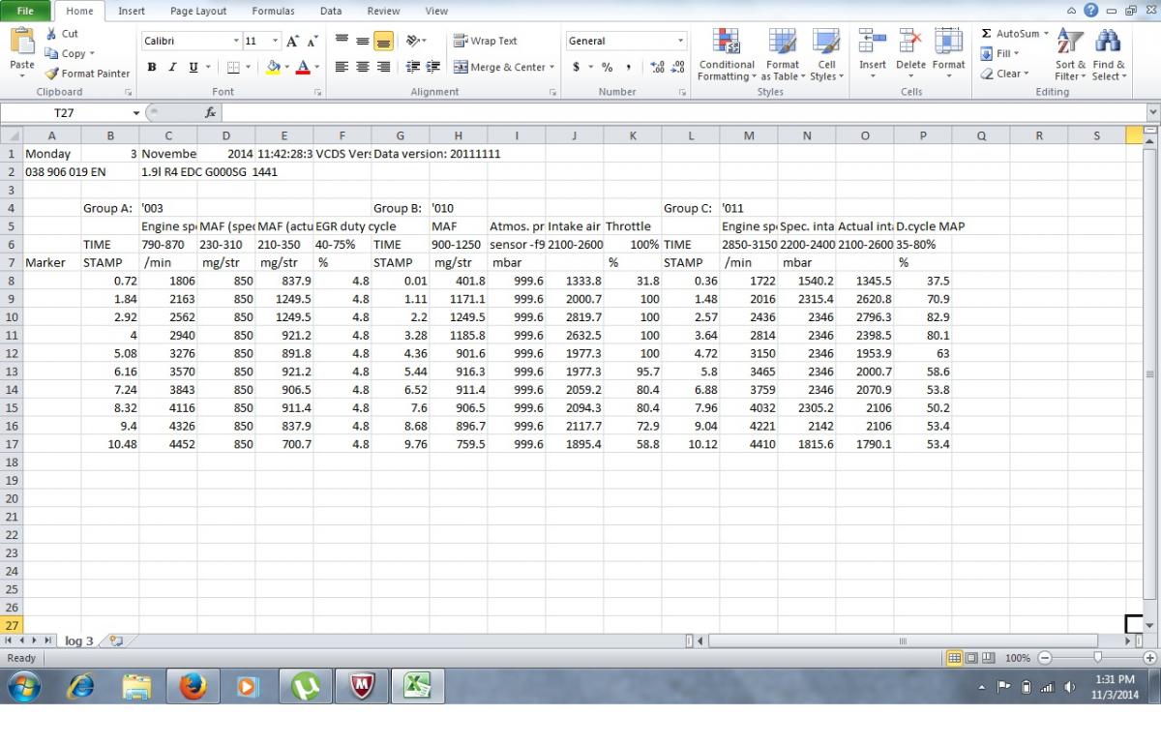This screenshot has width=1161, height=745.
Task: Select the log 3 sheet tab
Action: coord(79,641)
